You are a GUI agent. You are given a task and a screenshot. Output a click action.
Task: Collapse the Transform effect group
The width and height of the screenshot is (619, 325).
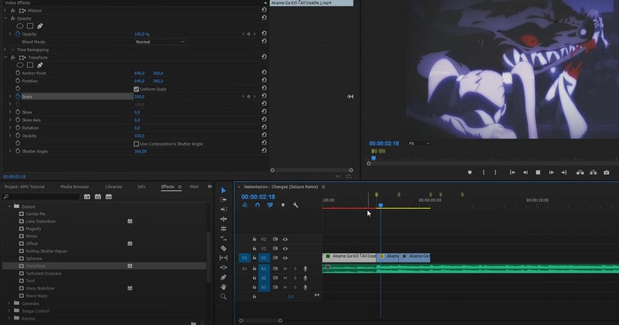pos(5,57)
